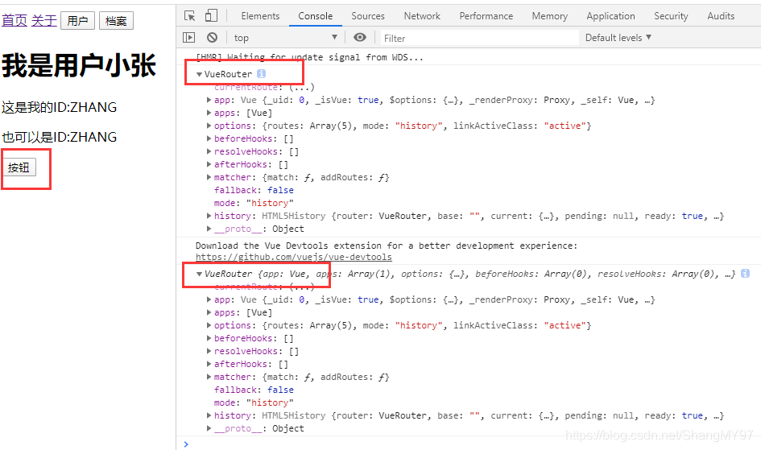Viewport: 761px width, 450px height.
Task: Expand afterHooks in second VueRouter
Action: (x=209, y=364)
